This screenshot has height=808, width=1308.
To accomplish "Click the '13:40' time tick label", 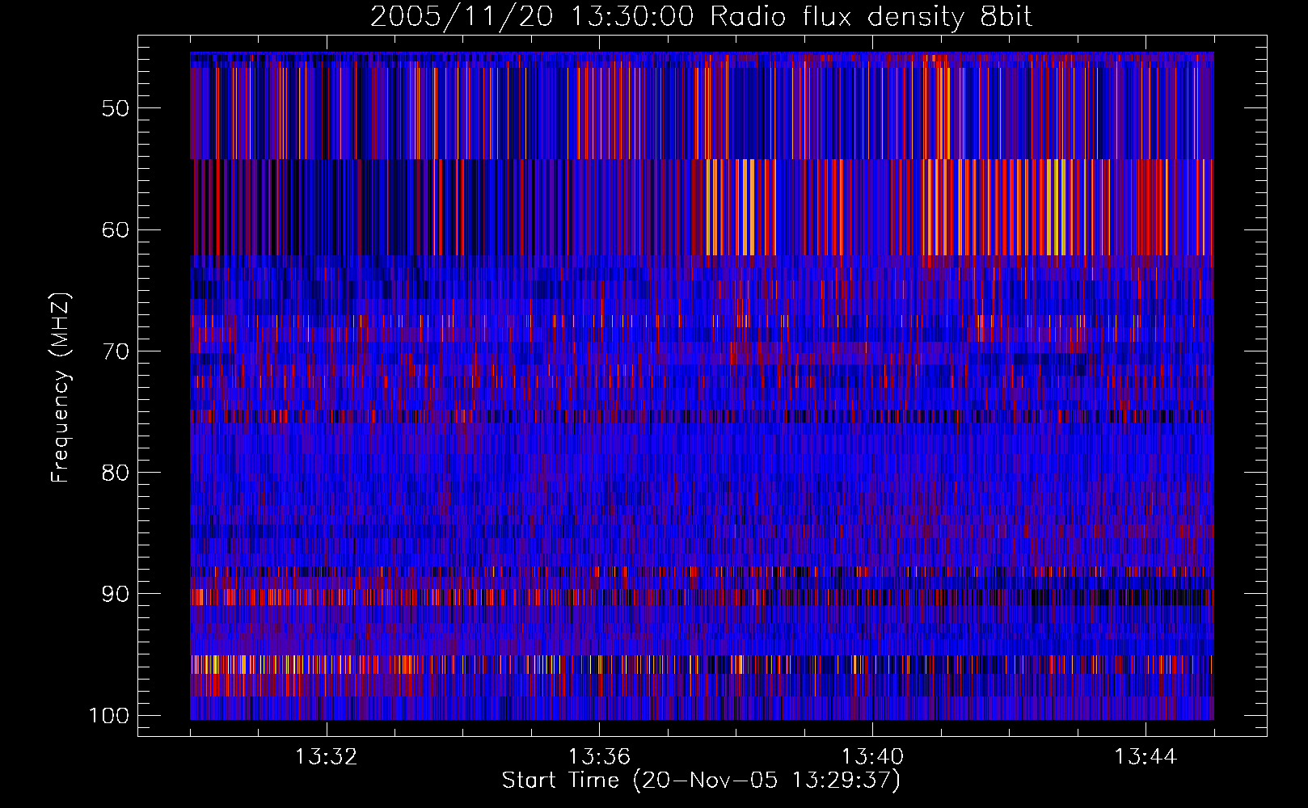I will pyautogui.click(x=872, y=757).
